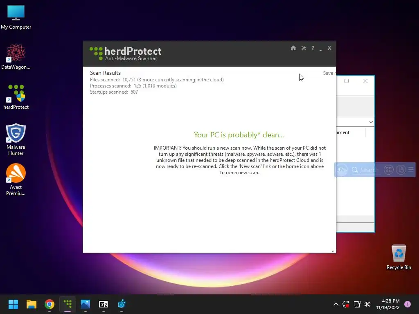Click 'Processes scanned: 125' line
Image resolution: width=419 pixels, height=314 pixels.
(133, 86)
